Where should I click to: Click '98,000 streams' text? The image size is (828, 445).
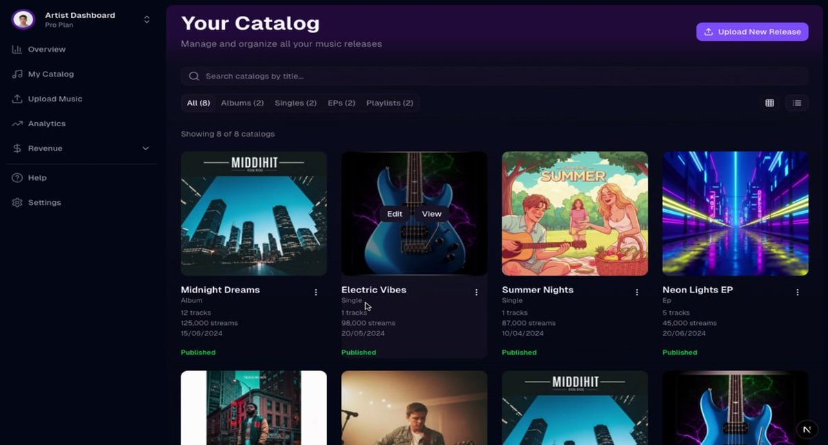[368, 323]
